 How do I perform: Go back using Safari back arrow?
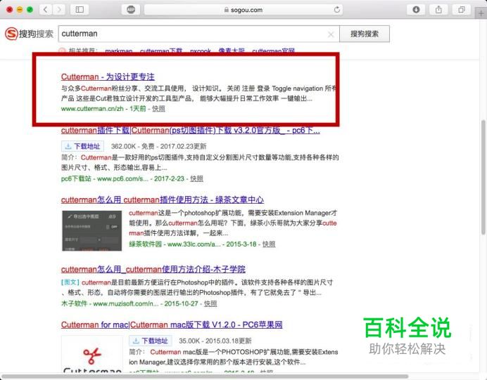pos(45,10)
